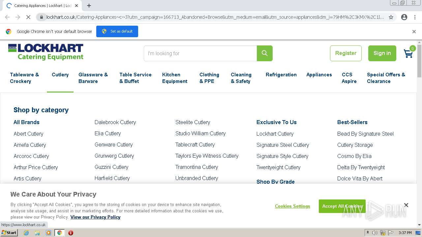This screenshot has height=237, width=422.
Task: Click Set as default button
Action: [117, 31]
